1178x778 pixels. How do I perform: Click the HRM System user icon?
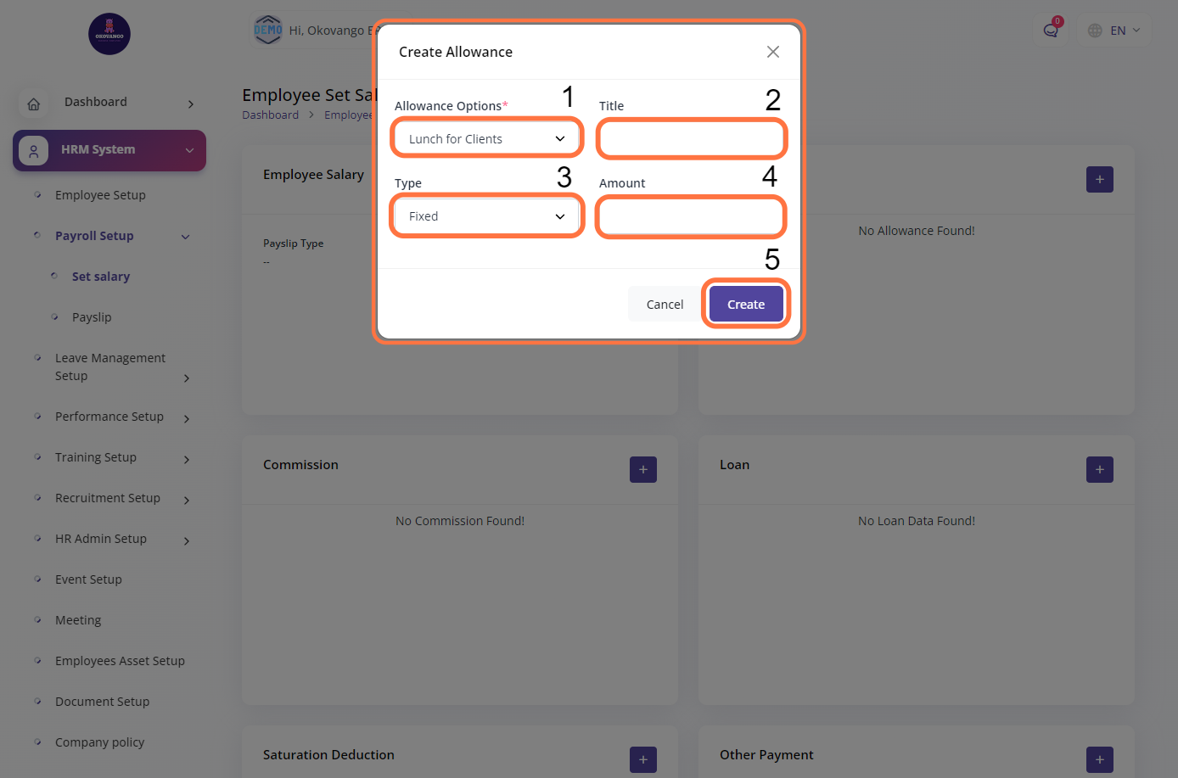[33, 151]
